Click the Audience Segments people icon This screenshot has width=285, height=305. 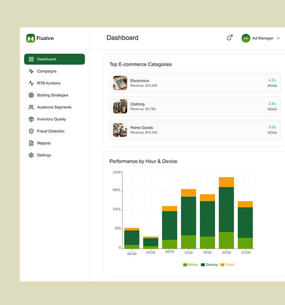click(31, 107)
